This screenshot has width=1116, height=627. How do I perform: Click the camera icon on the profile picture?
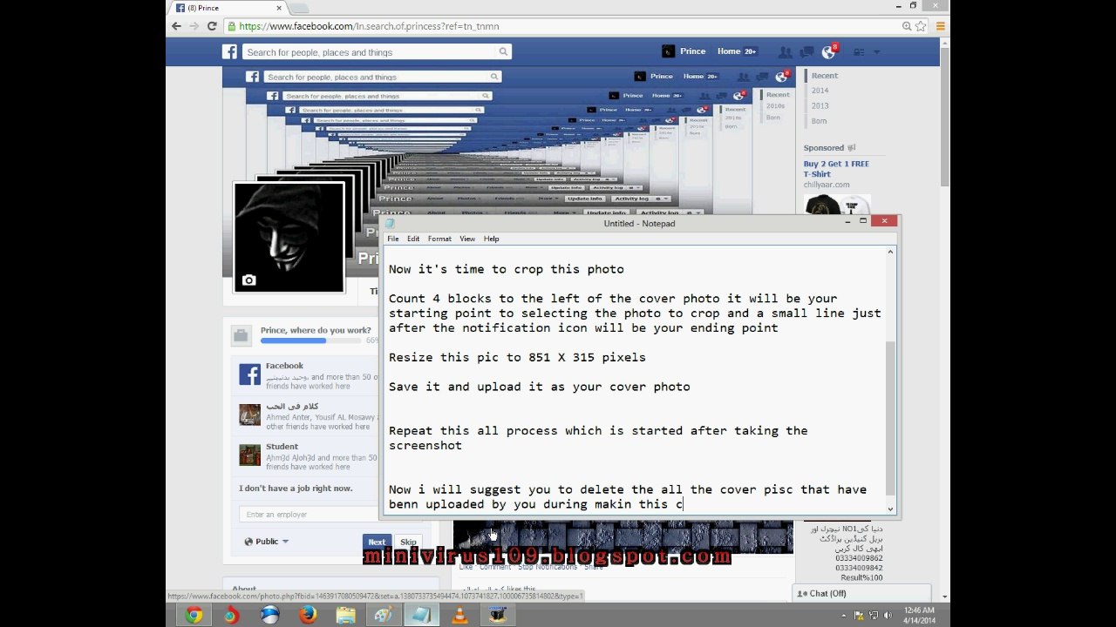[x=248, y=280]
